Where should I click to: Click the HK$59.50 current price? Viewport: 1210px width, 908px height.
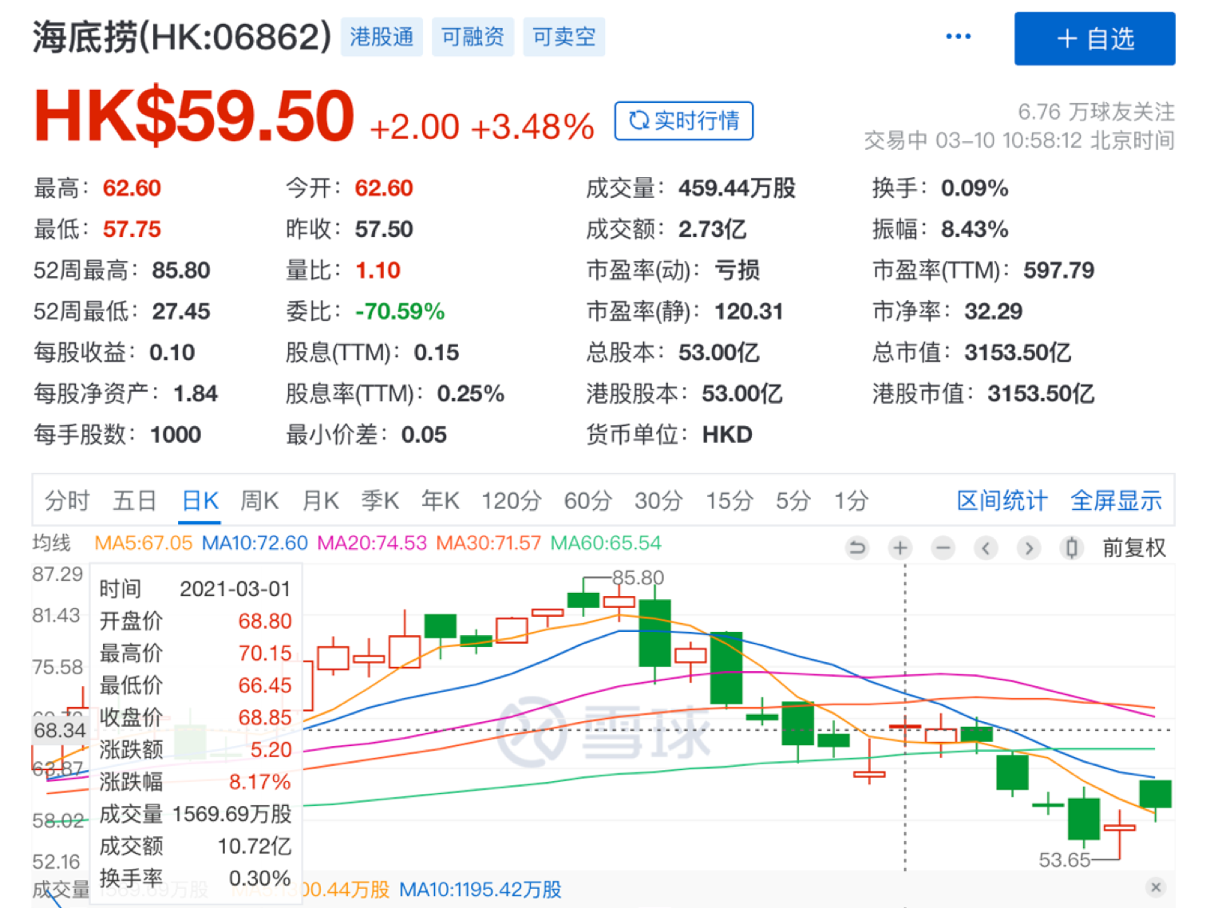194,116
